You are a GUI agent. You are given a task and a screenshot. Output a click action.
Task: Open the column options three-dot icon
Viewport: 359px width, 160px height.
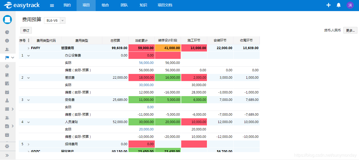(28, 40)
